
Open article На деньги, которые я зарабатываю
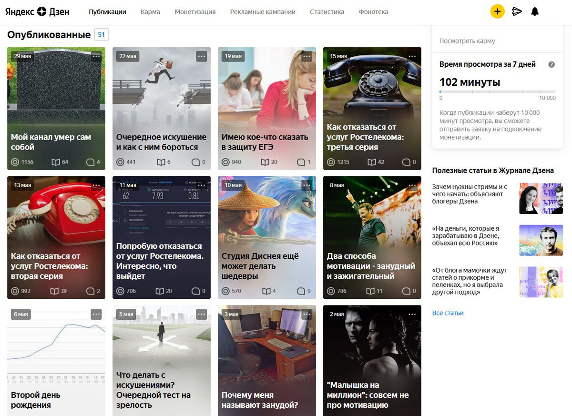tap(467, 235)
